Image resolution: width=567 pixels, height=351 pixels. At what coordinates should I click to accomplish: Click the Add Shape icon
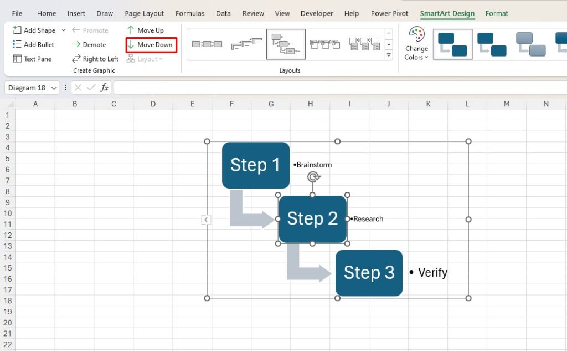(x=18, y=30)
